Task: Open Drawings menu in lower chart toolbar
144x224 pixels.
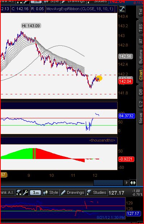Action: click(x=73, y=192)
